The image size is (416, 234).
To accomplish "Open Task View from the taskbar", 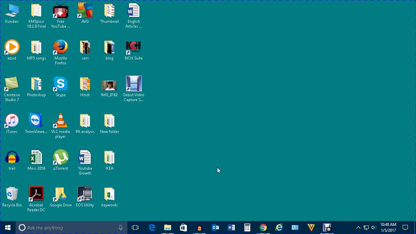I will pyautogui.click(x=135, y=227).
